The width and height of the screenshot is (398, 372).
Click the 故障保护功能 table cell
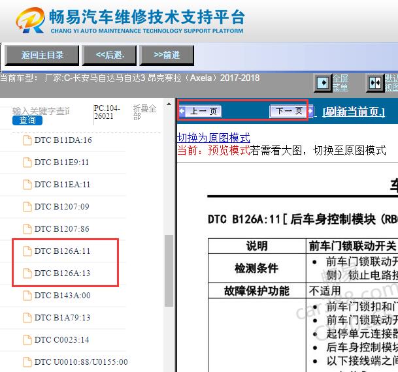pyautogui.click(x=257, y=290)
